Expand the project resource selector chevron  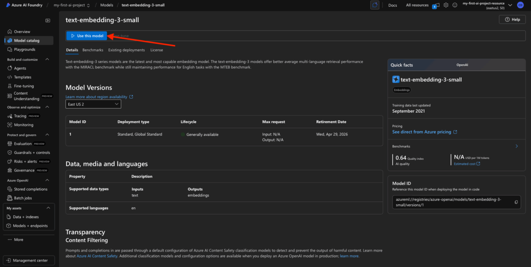click(511, 5)
